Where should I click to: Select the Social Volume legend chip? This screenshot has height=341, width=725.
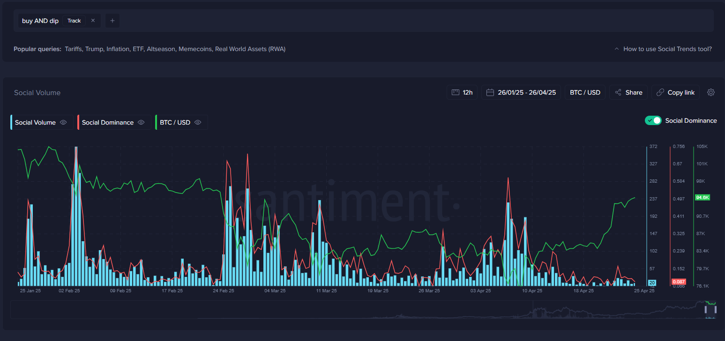pos(35,122)
